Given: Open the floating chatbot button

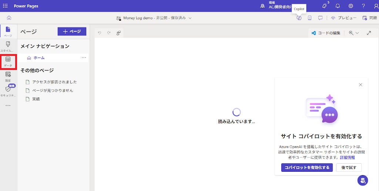Looking at the screenshot, I should (363, 180).
